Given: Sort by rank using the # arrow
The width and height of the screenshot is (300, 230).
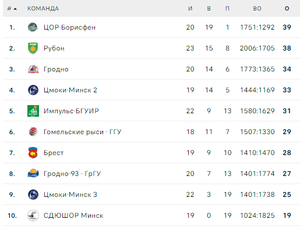Looking at the screenshot, I should pos(12,9).
